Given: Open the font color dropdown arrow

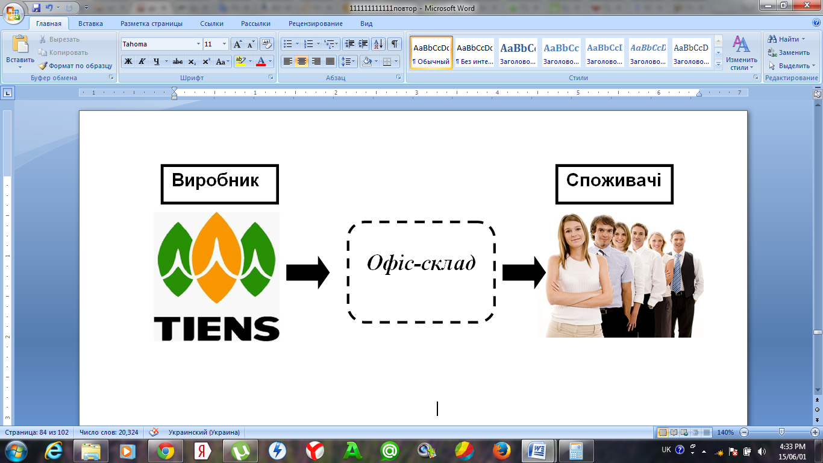Looking at the screenshot, I should point(270,61).
